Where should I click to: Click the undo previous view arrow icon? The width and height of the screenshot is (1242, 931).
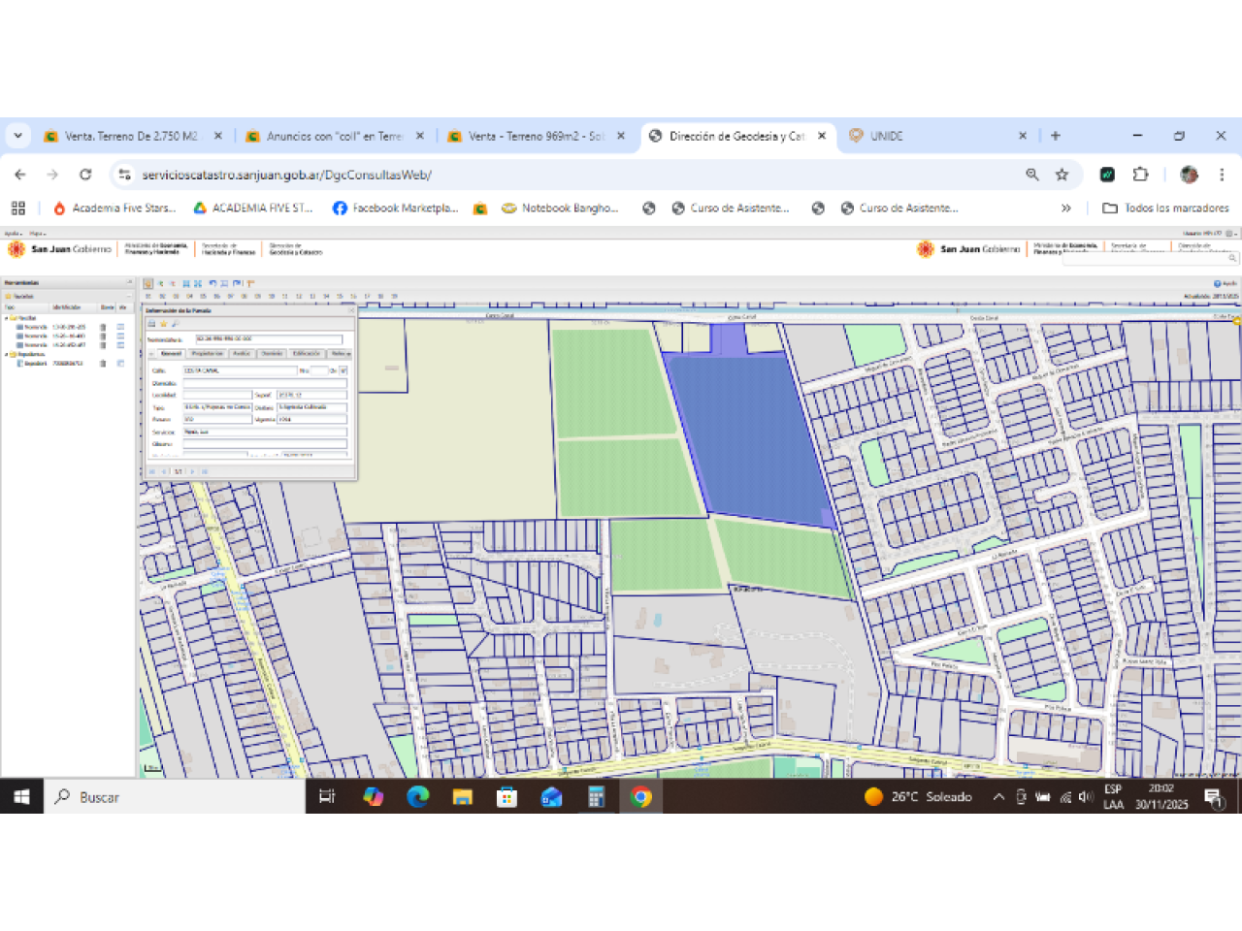tap(212, 284)
